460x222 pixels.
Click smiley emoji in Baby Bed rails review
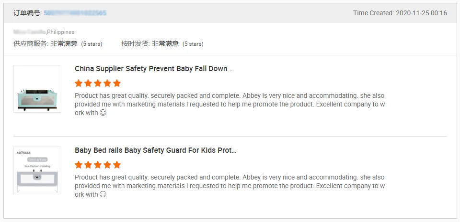(x=103, y=195)
